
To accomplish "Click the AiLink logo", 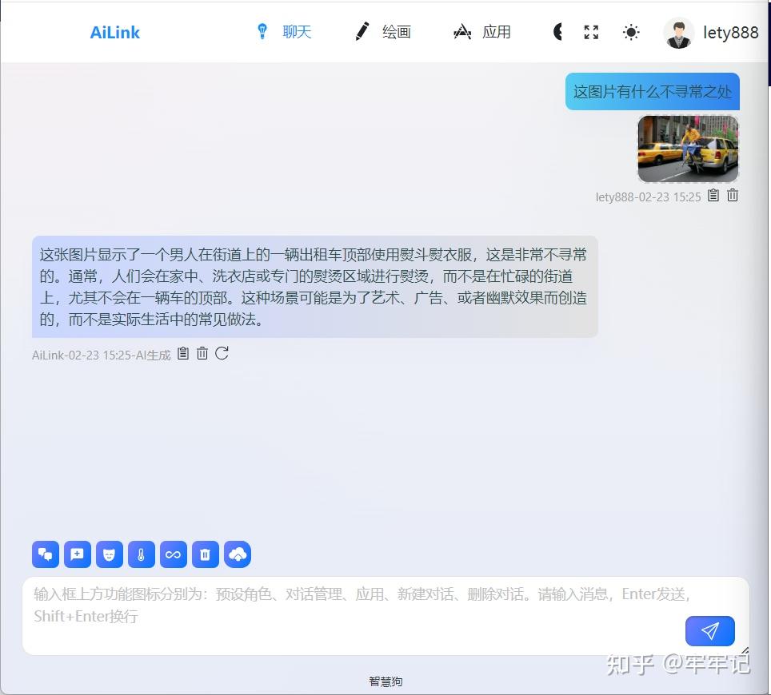I will pos(114,32).
